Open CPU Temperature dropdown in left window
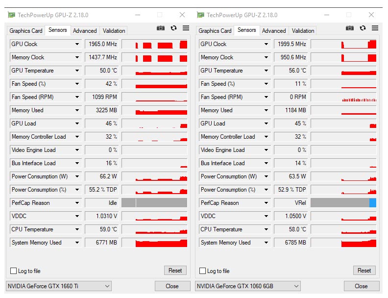 click(77, 229)
